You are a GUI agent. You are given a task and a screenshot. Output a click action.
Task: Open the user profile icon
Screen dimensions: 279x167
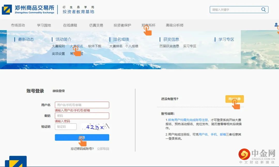pyautogui.click(x=276, y=25)
